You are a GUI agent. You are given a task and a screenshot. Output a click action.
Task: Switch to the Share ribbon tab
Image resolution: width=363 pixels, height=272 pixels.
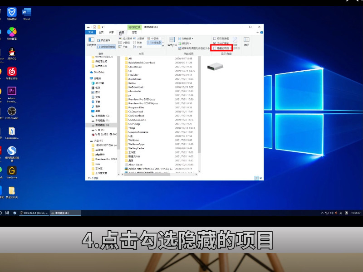[111, 32]
